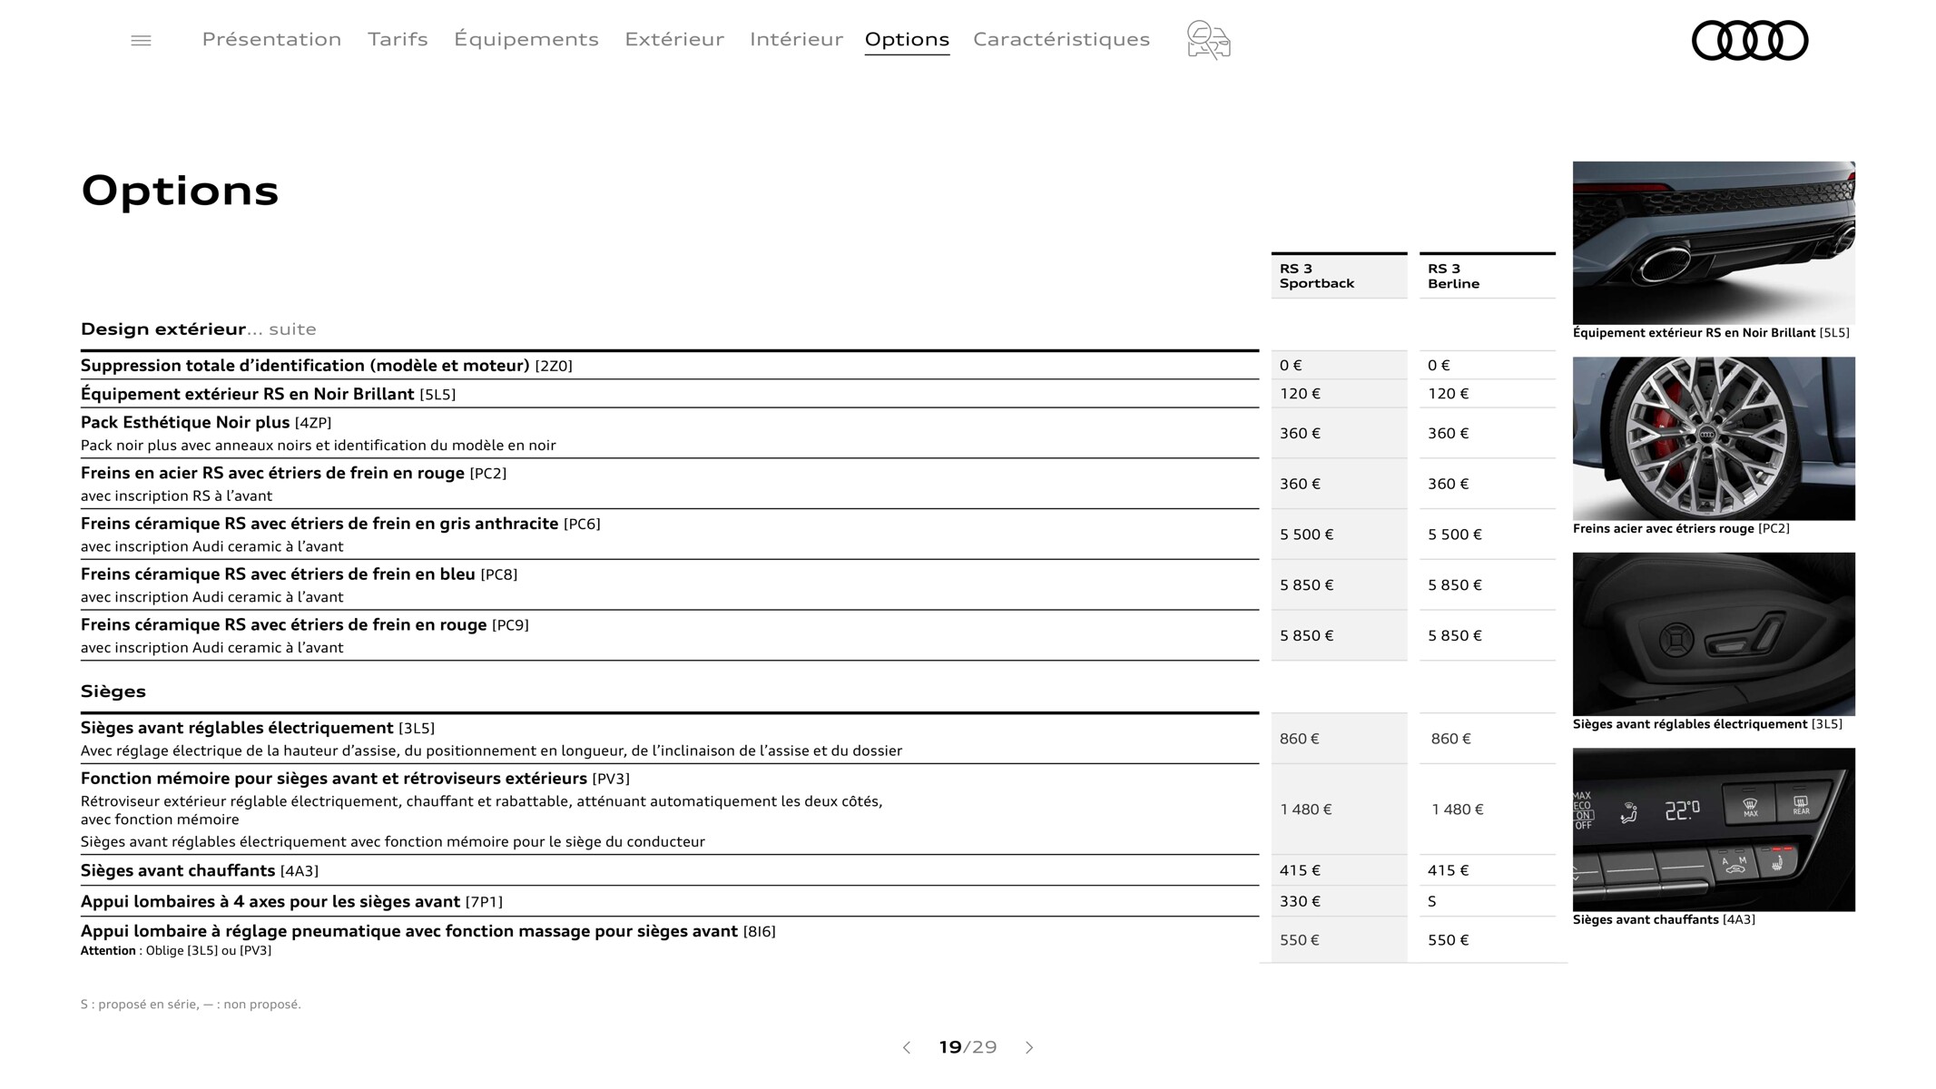Click the Sportback 415 € price cell
This screenshot has height=1089, width=1936.
[1339, 870]
